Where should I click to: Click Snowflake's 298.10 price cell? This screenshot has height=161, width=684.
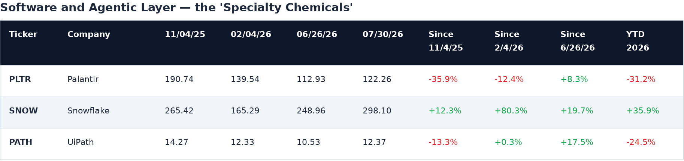pos(377,111)
